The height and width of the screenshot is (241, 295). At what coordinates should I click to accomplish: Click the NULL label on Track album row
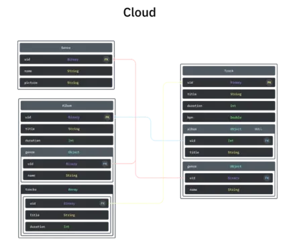258,129
